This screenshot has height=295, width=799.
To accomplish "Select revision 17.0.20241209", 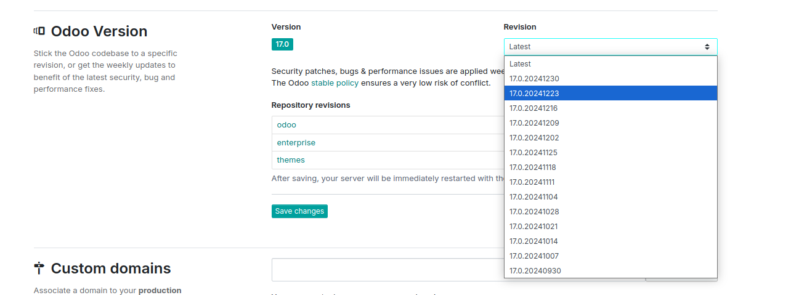I will click(533, 123).
